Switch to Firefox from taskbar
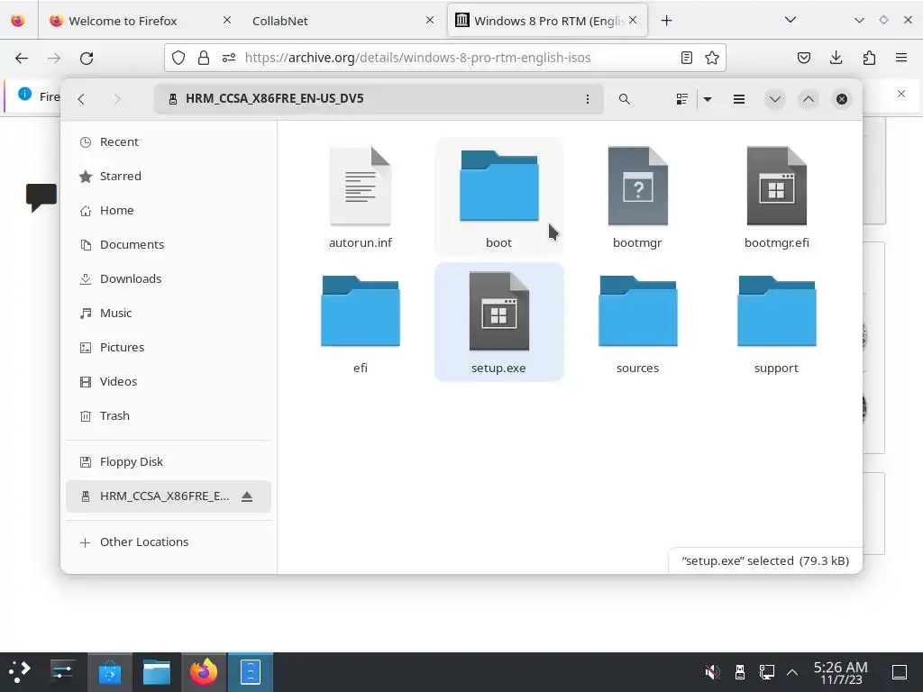The image size is (923, 692). tap(203, 671)
